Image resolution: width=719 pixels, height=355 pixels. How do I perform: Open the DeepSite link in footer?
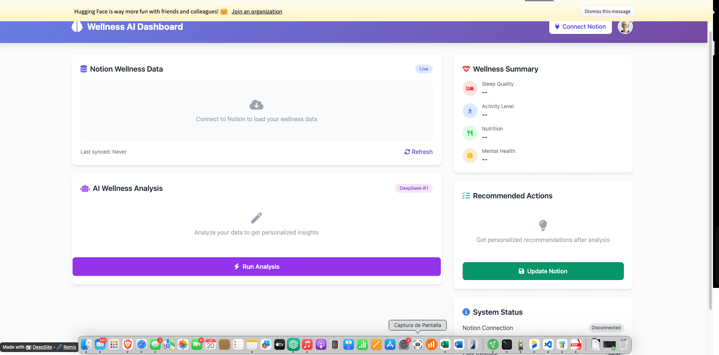click(x=42, y=347)
